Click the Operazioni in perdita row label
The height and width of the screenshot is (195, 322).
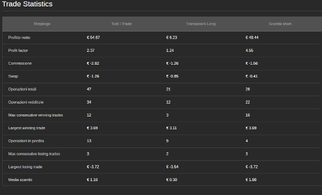(26, 141)
